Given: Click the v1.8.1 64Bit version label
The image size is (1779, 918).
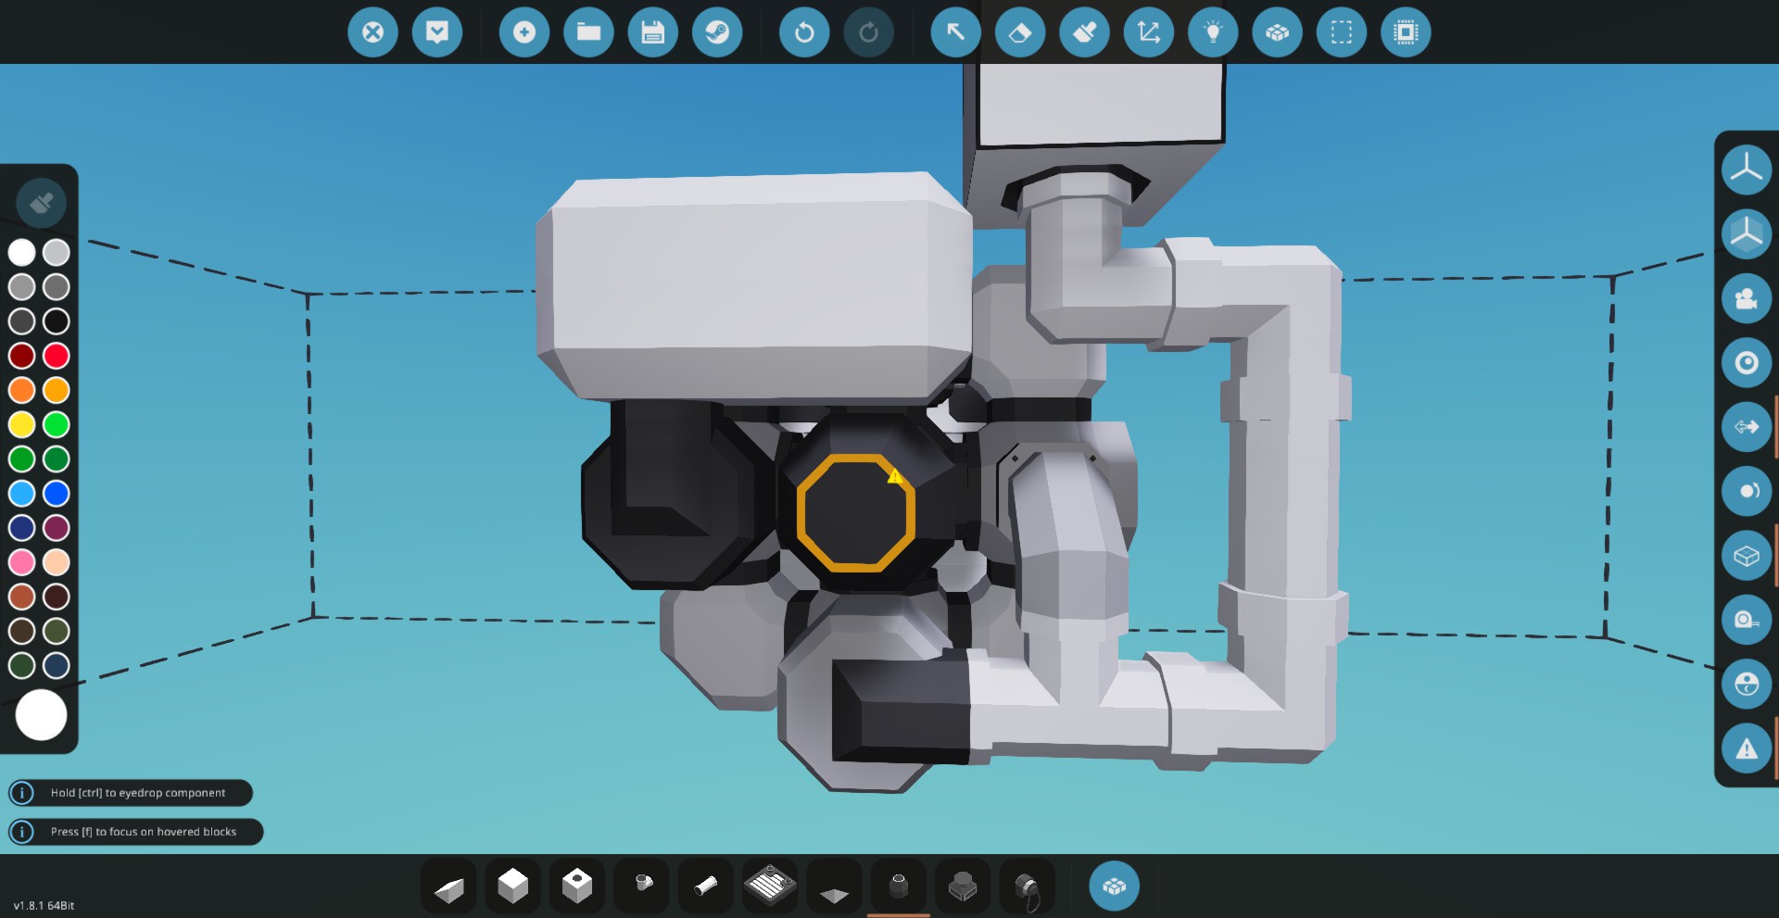Looking at the screenshot, I should (x=44, y=906).
